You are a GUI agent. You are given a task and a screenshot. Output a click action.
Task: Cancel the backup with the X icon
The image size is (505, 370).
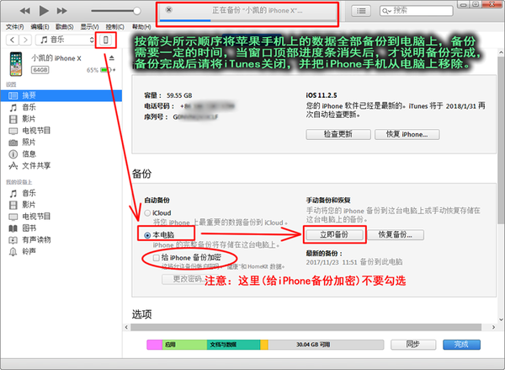169,9
